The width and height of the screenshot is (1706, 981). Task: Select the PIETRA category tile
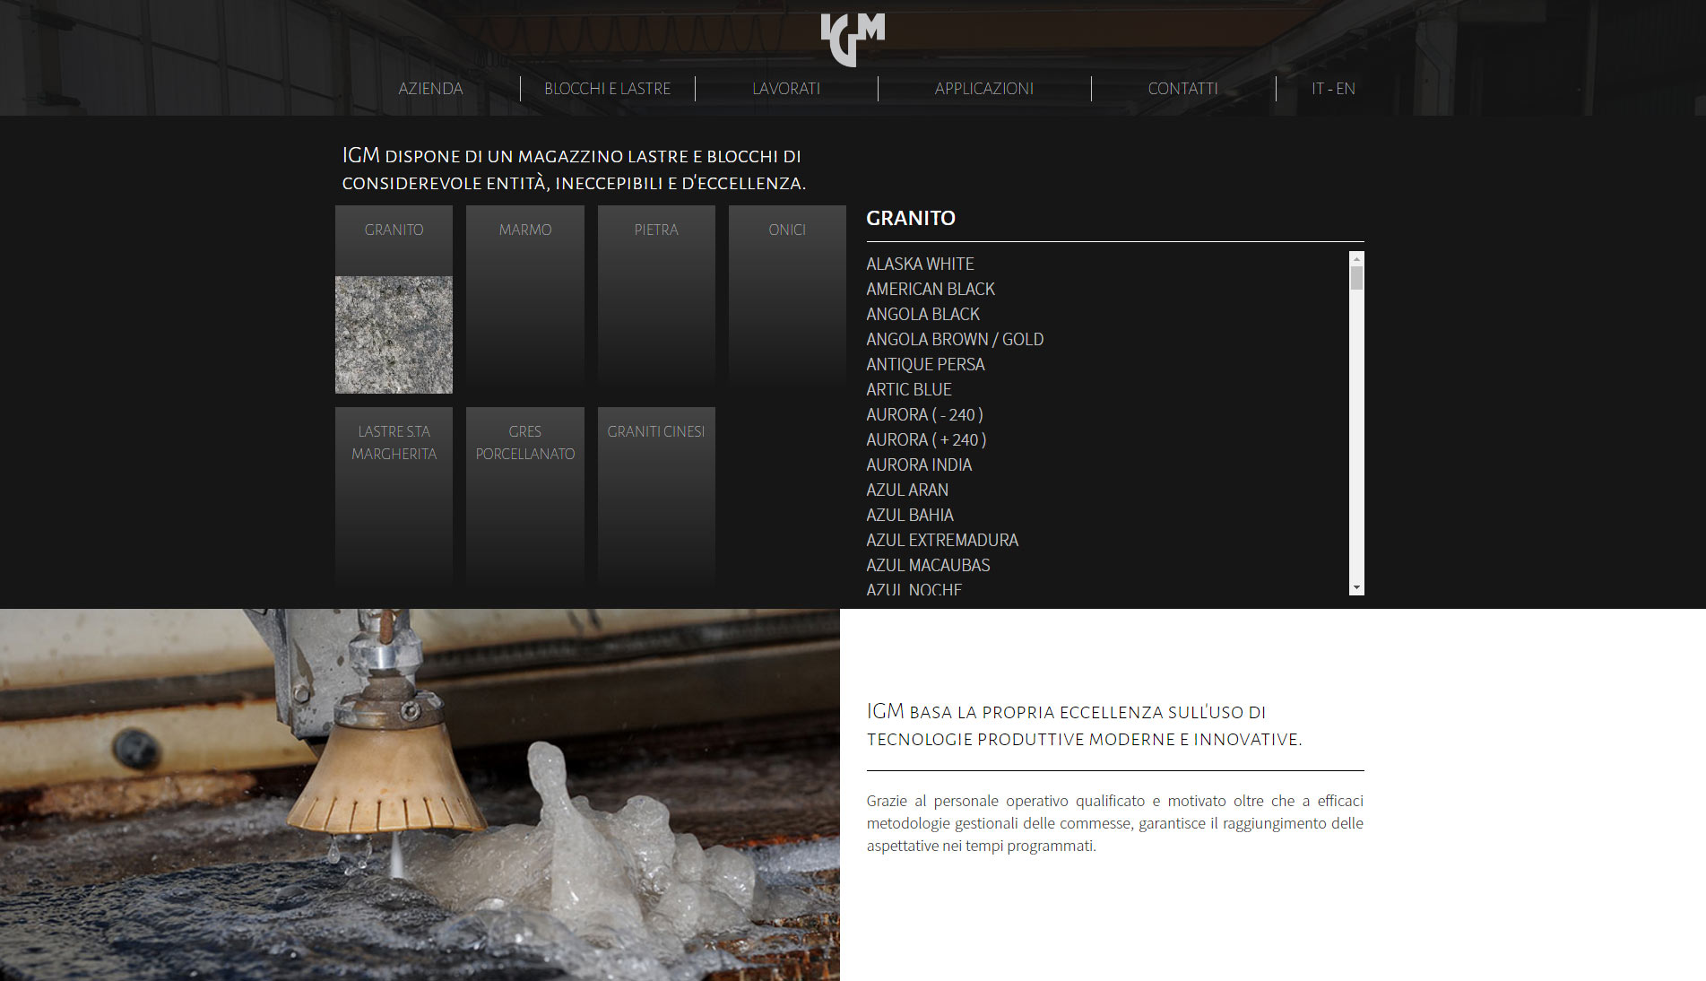pyautogui.click(x=656, y=300)
